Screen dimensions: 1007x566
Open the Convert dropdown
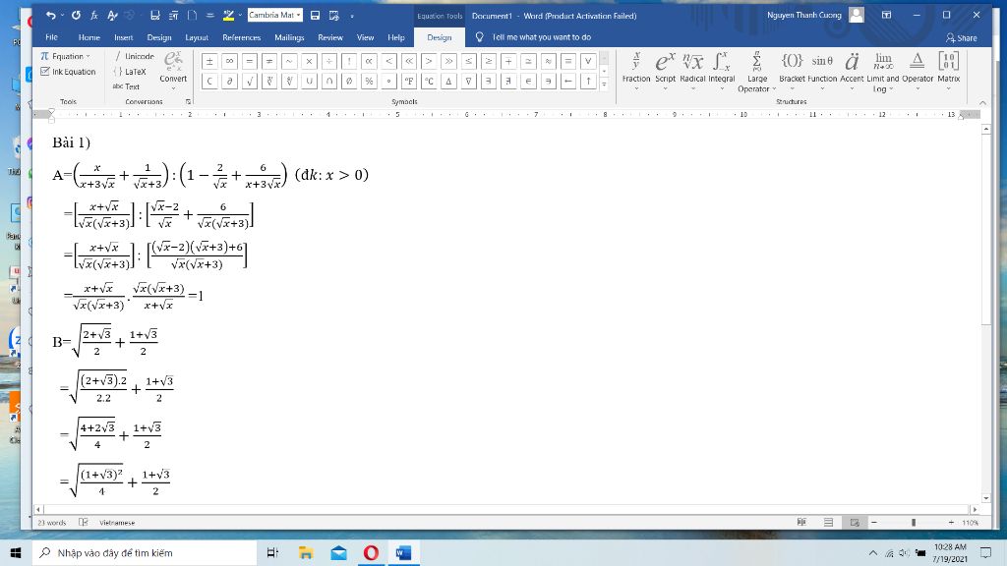point(173,71)
